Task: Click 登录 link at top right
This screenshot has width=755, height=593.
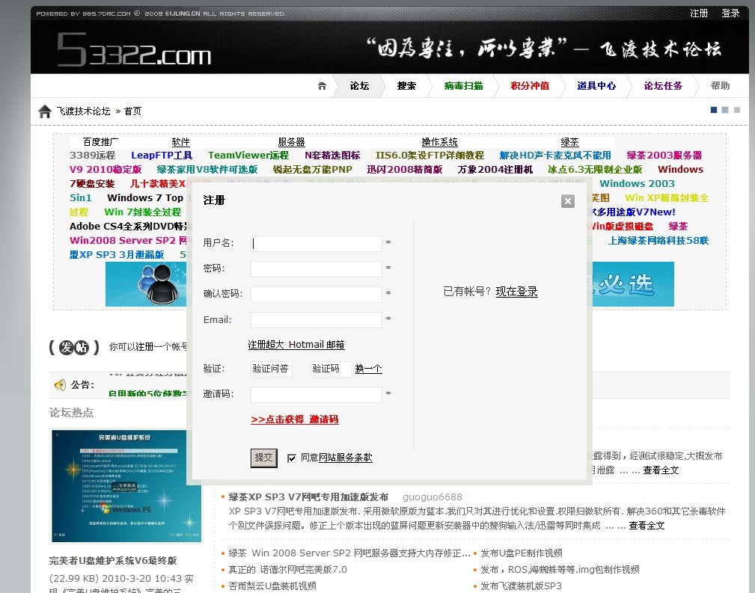Action: click(x=730, y=13)
